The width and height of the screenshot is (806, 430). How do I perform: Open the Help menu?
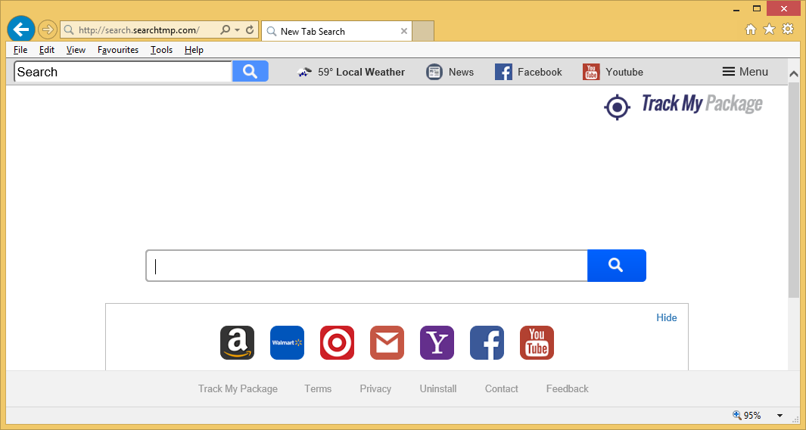(x=194, y=50)
